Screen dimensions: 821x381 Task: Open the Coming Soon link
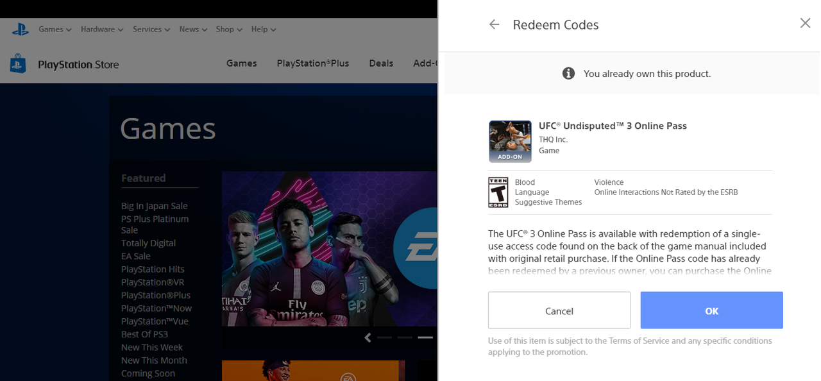pos(148,373)
